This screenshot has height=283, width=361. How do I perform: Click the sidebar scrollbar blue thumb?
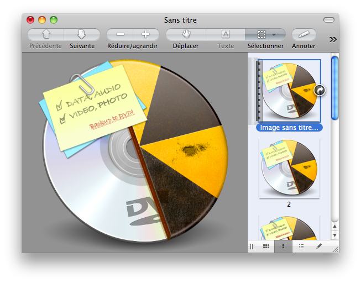(x=334, y=88)
